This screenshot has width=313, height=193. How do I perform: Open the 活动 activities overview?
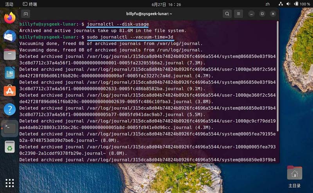coord(9,4)
